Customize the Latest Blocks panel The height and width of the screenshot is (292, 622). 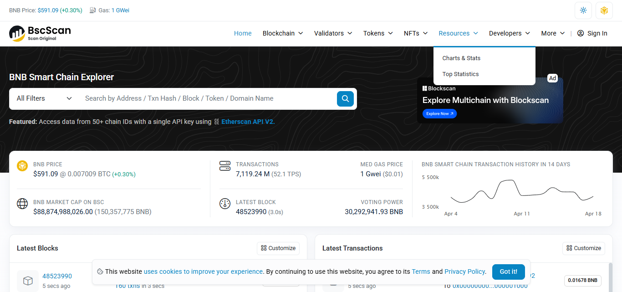[x=278, y=248]
